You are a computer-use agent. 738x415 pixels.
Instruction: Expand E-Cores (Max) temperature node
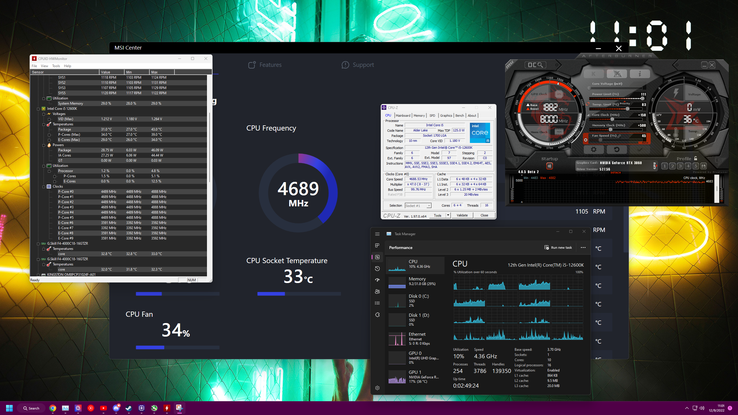[x=49, y=140]
